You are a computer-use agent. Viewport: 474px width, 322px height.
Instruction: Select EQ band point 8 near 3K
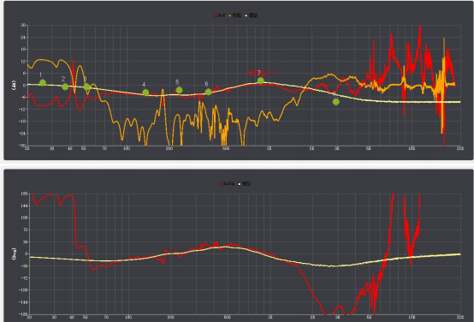coord(336,102)
